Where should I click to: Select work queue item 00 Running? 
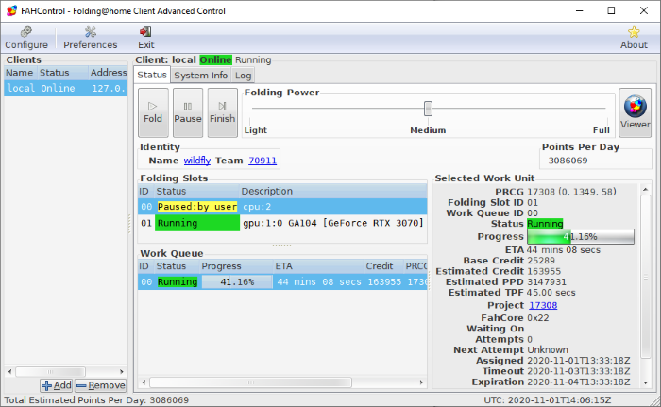(x=282, y=281)
